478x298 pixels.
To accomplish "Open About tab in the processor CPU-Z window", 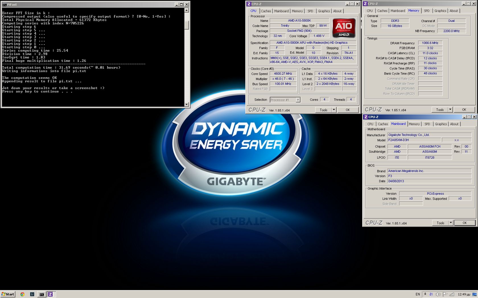I will click(337, 11).
